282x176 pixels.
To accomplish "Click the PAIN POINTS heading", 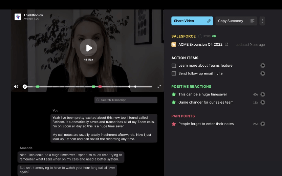I will [183, 116].
